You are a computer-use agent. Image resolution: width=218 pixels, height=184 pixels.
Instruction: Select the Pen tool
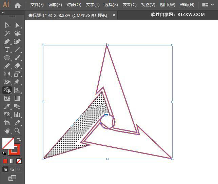coord(7,41)
